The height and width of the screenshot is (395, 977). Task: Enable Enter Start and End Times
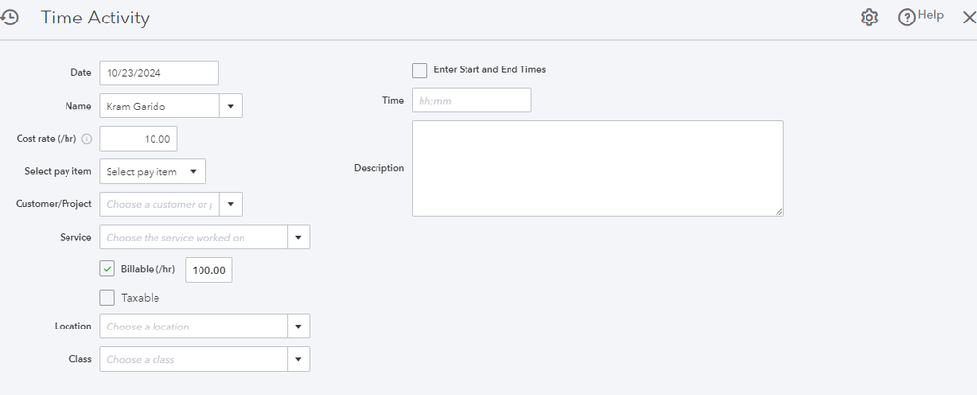coord(420,70)
